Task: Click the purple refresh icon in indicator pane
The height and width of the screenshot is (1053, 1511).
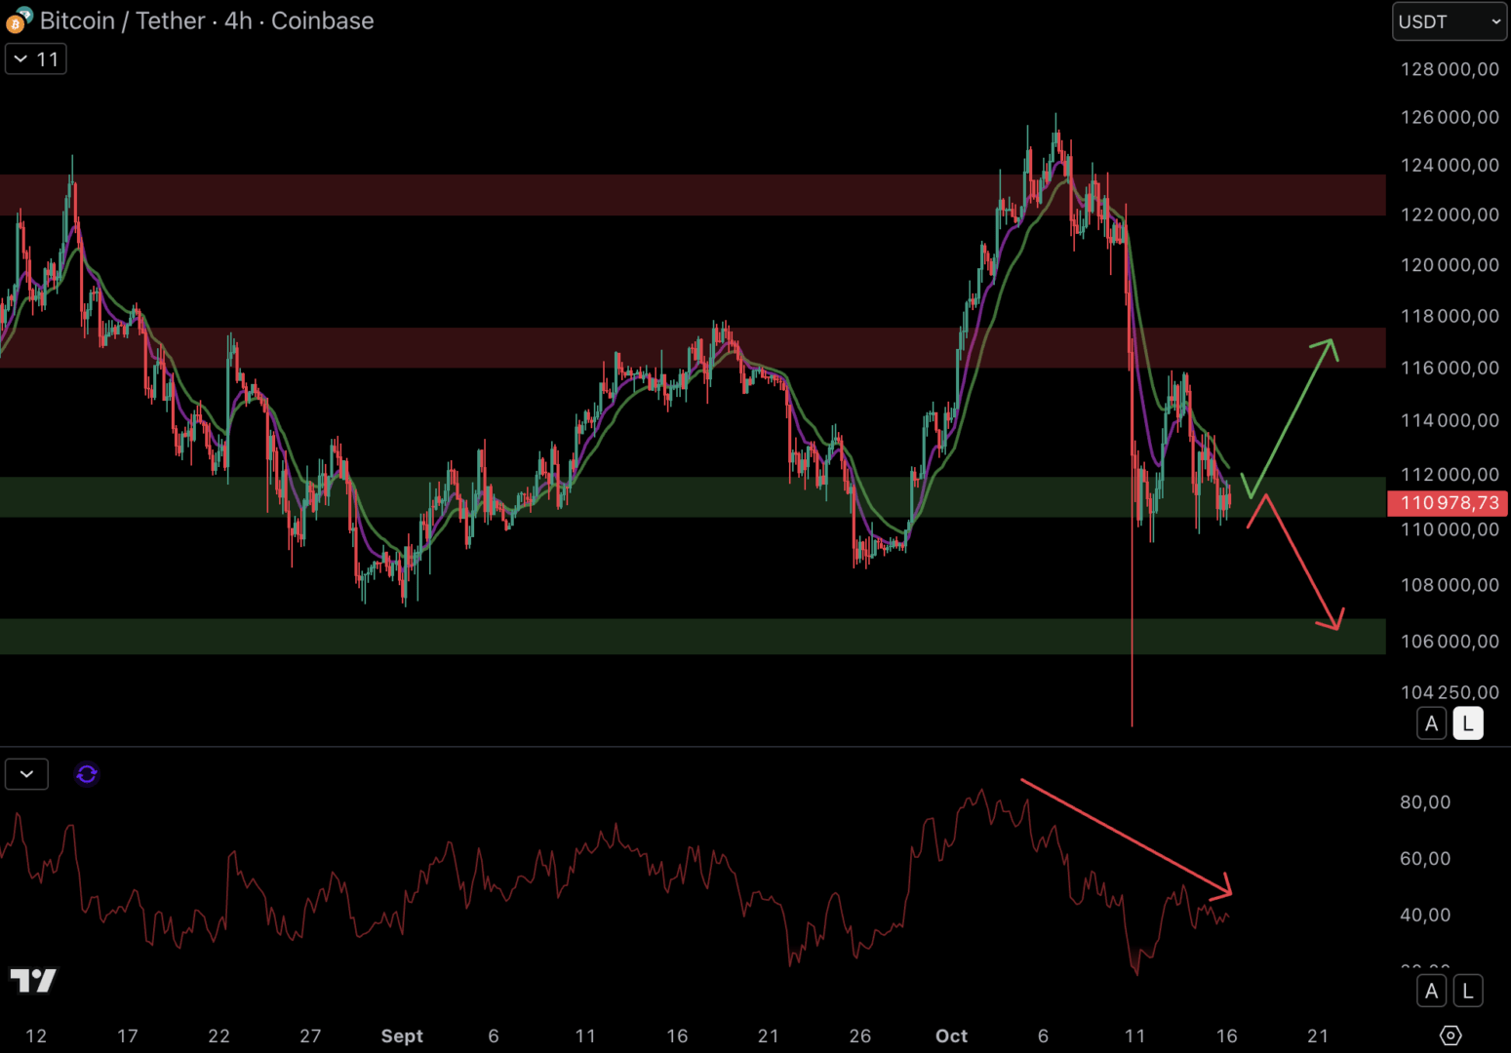Action: click(x=87, y=774)
